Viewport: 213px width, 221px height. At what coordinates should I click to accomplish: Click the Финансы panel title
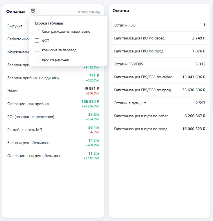16,12
